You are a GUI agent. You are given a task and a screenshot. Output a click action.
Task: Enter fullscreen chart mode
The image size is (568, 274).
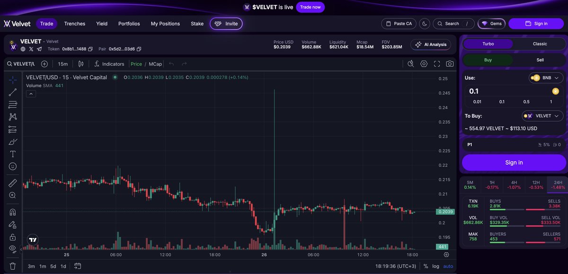(436, 63)
